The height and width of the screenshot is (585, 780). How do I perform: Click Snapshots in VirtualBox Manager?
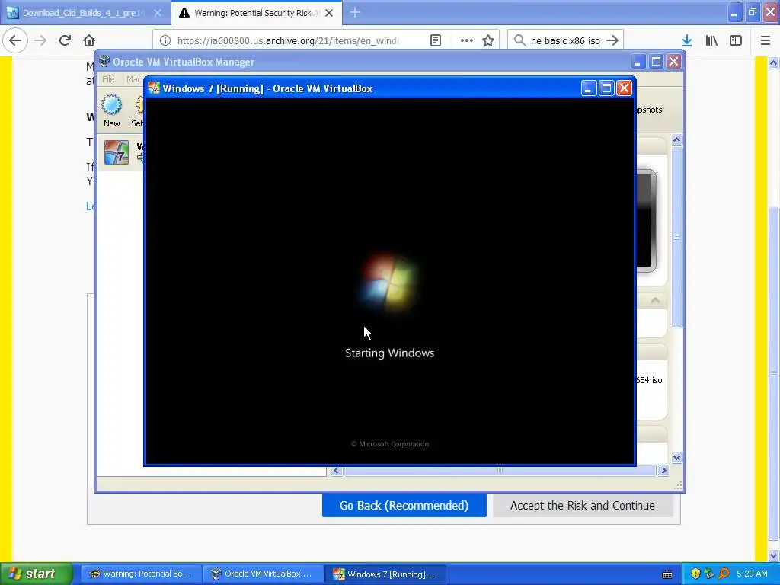649,110
